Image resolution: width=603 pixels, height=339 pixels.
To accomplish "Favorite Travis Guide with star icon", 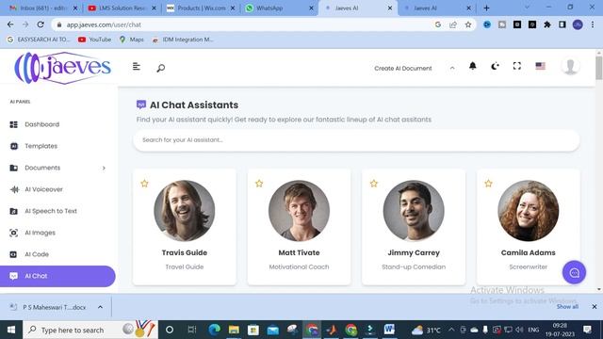I will pyautogui.click(x=144, y=184).
